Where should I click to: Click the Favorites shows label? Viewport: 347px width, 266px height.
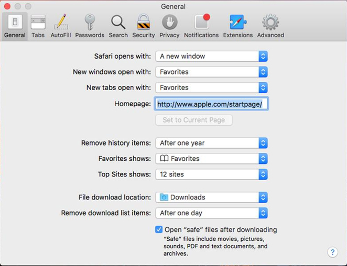125,159
